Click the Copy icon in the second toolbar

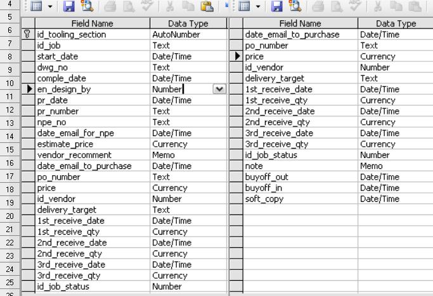[x=396, y=6]
